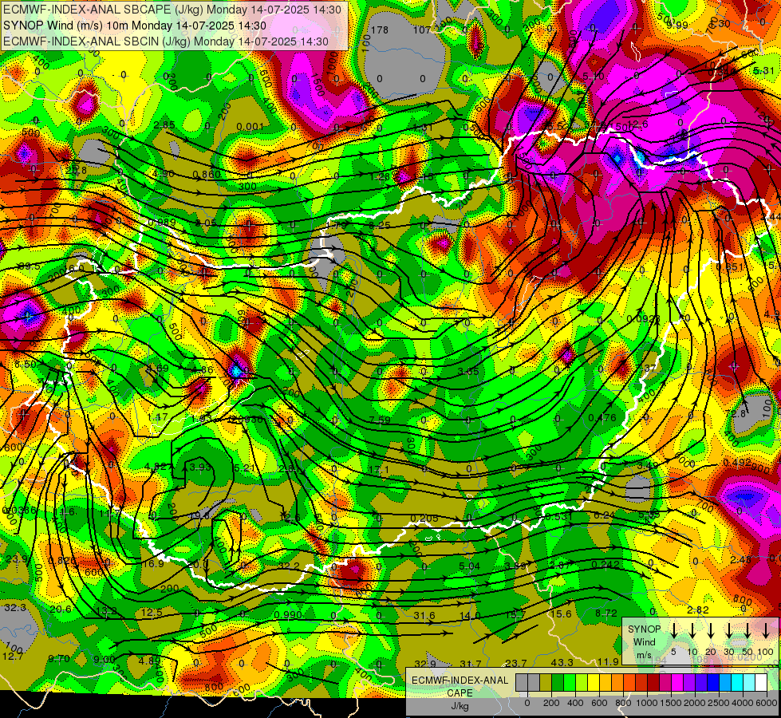The image size is (781, 718).
Task: Click the 8.72 value on the map
Action: pyautogui.click(x=606, y=613)
